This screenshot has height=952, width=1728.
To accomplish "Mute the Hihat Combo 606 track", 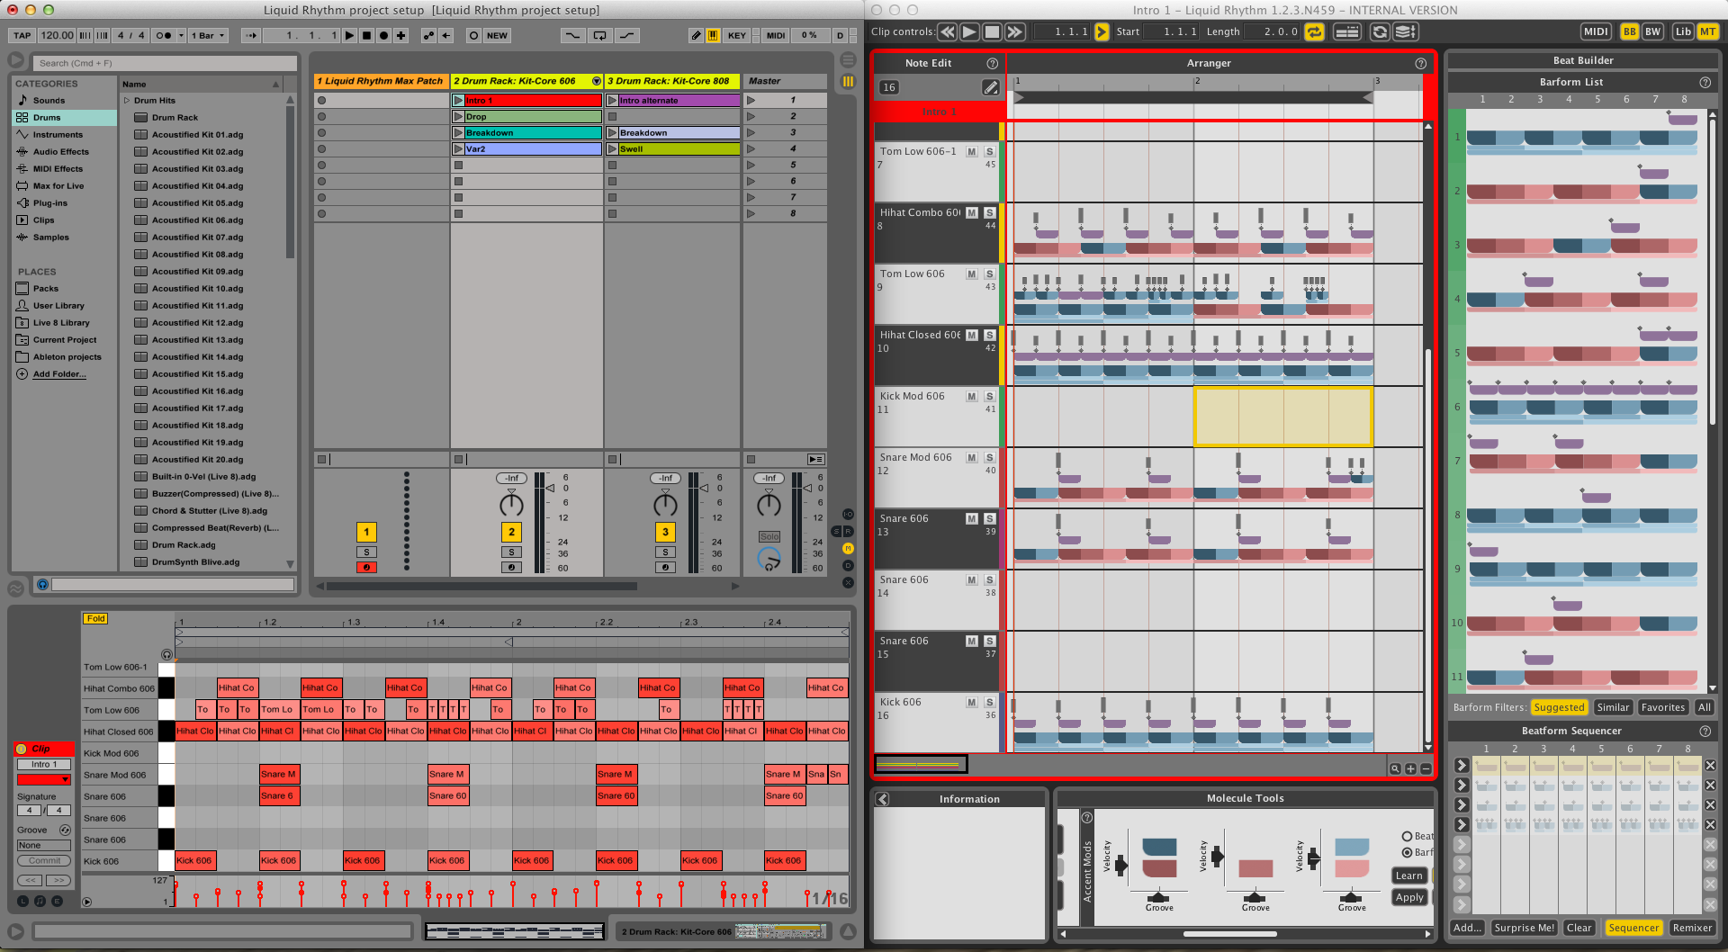I will click(972, 212).
